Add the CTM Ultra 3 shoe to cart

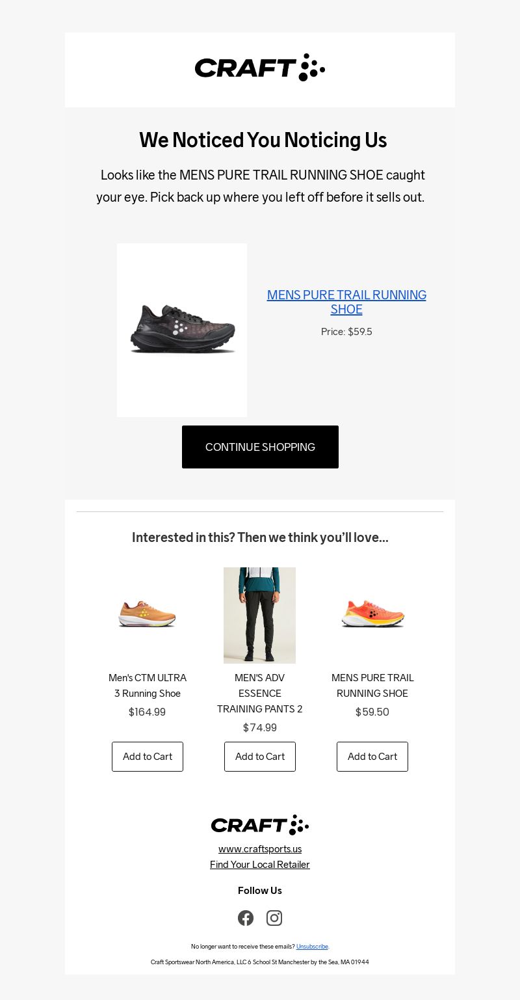[x=148, y=757]
